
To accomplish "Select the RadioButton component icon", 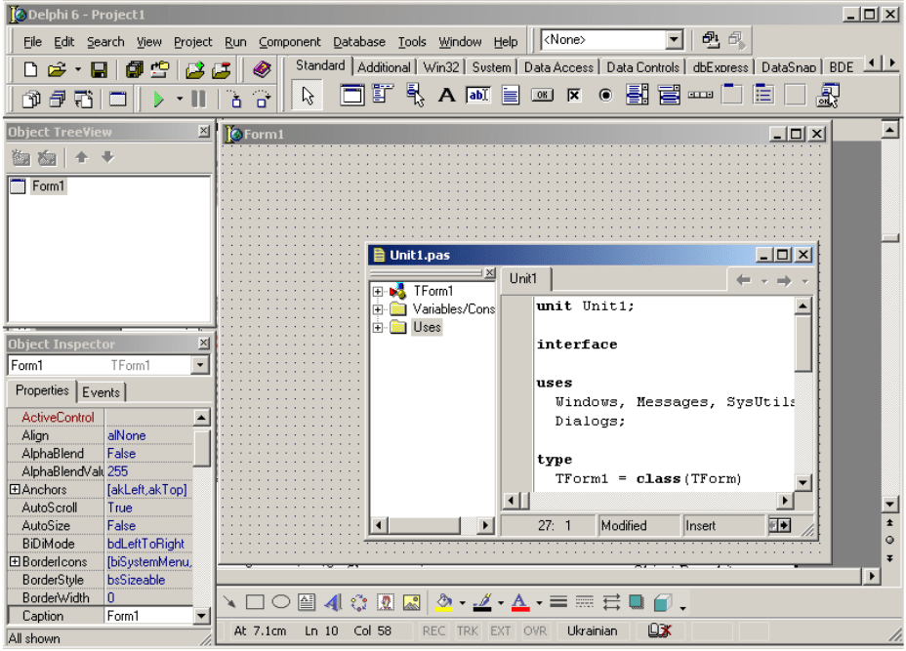I will coord(605,95).
